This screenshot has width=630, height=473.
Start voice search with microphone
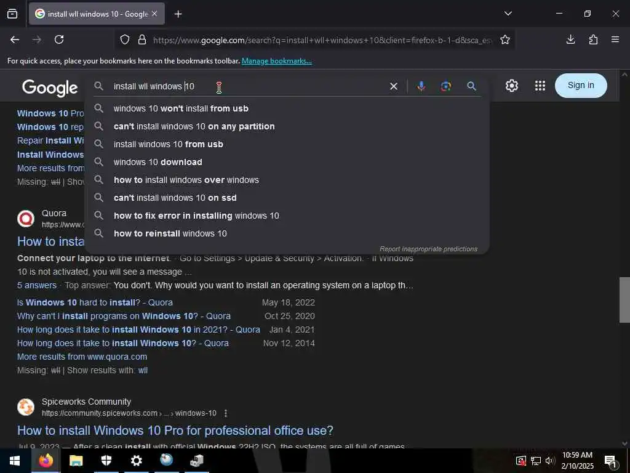pyautogui.click(x=421, y=86)
